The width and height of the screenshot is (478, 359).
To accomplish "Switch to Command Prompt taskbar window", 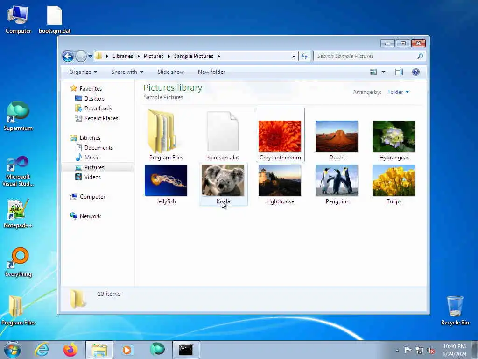I will tap(186, 350).
